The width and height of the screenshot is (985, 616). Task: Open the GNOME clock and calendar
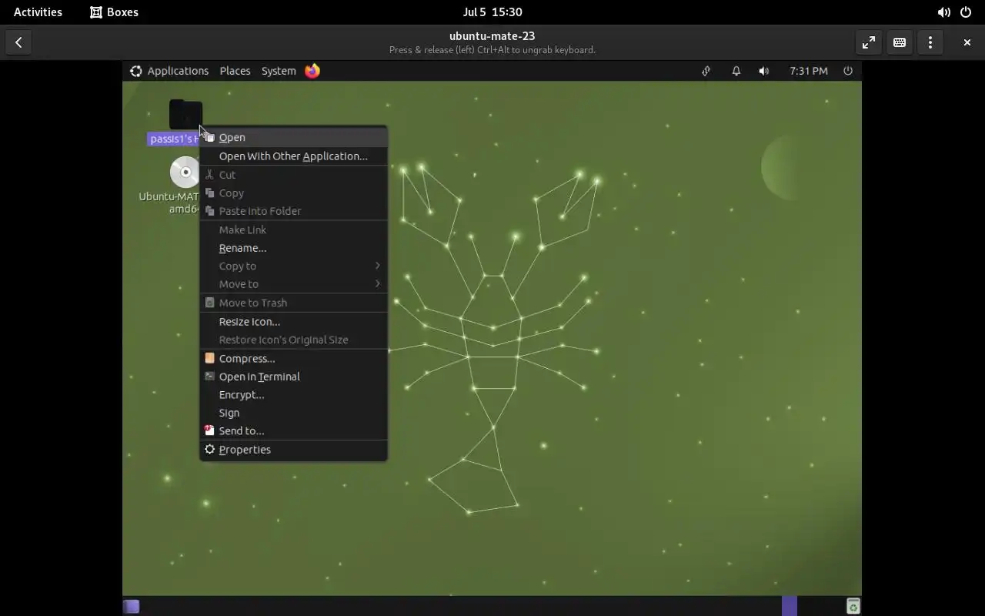[492, 12]
